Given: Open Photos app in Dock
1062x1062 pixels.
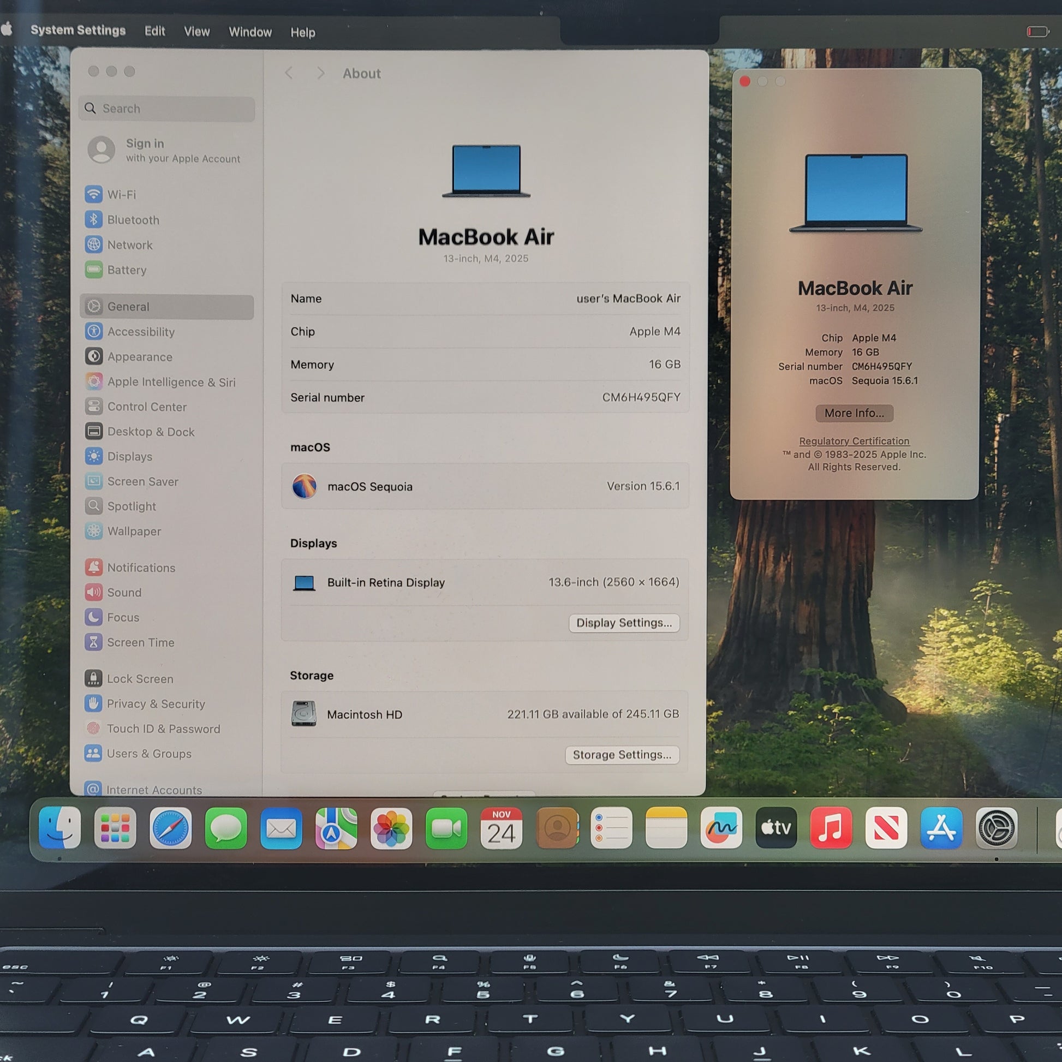Looking at the screenshot, I should coord(391,828).
